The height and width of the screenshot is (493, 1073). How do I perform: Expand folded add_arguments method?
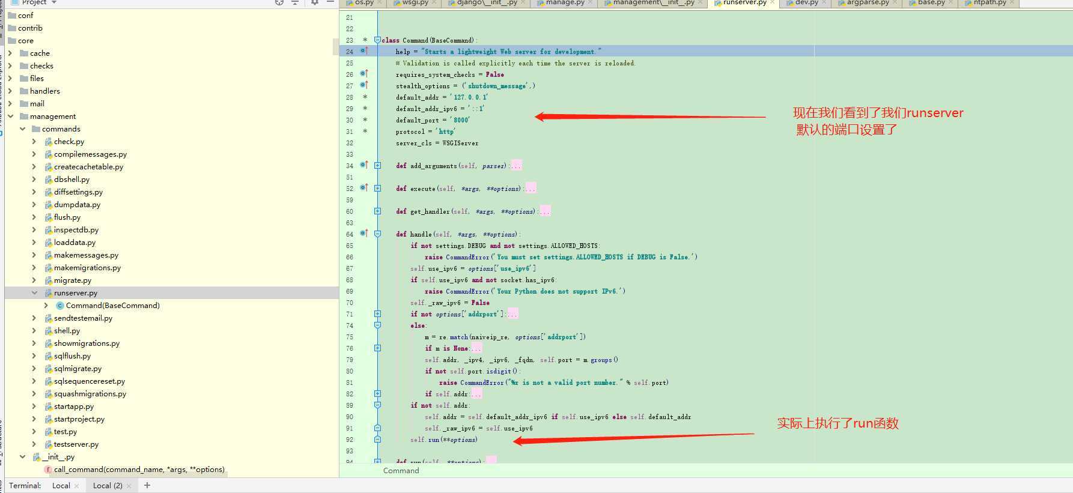click(x=377, y=165)
